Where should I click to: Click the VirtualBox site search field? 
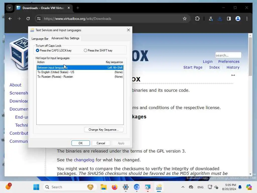pos(228,55)
